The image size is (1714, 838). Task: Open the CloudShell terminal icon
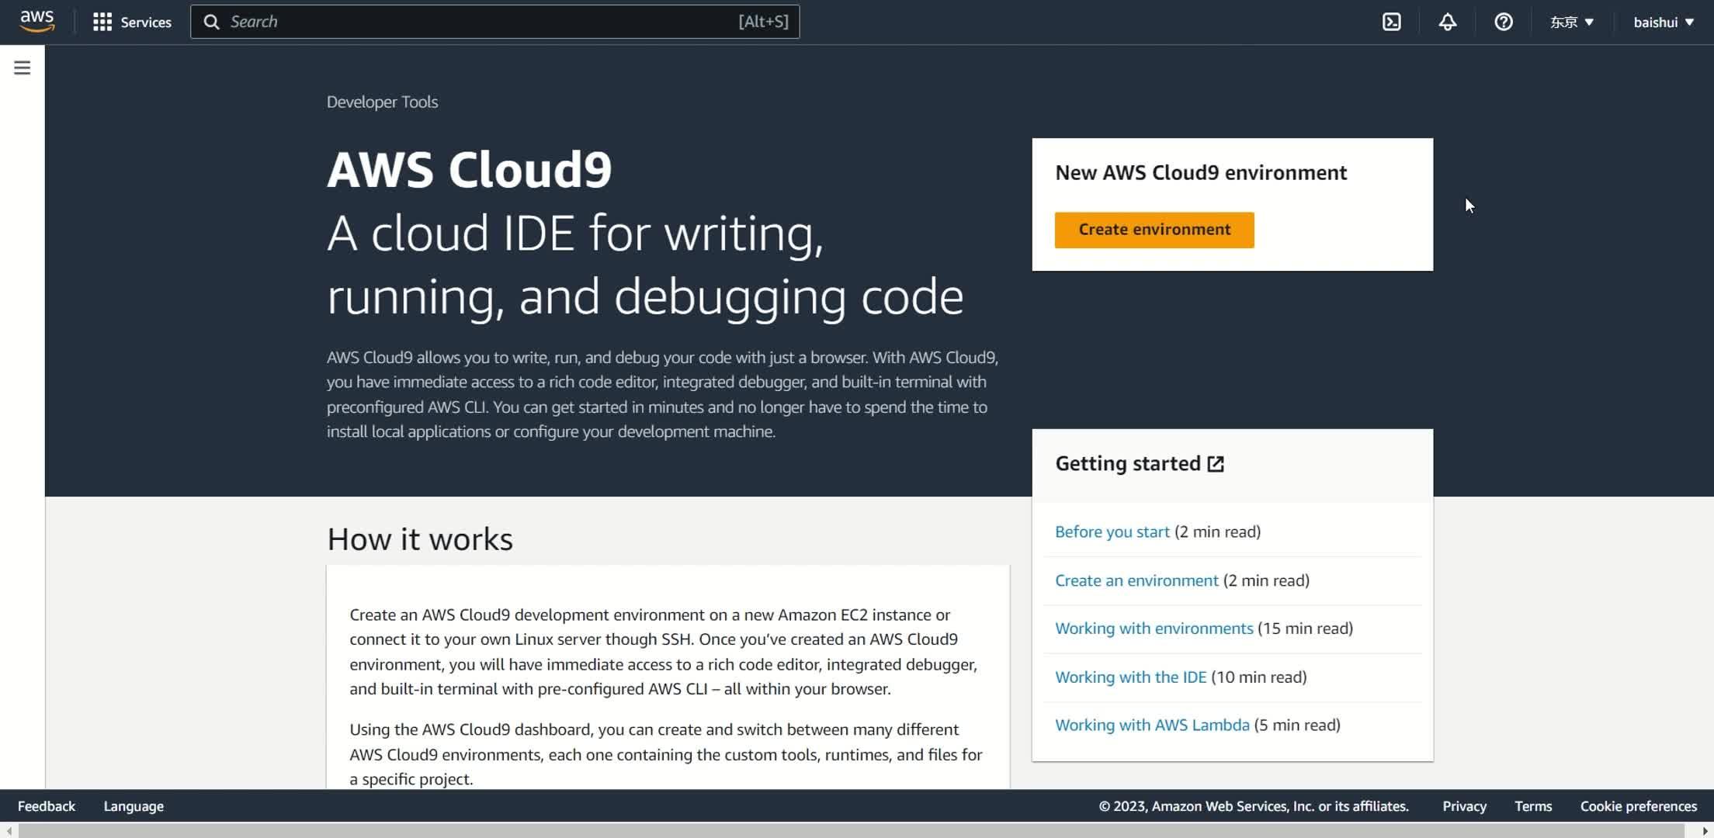click(1391, 22)
